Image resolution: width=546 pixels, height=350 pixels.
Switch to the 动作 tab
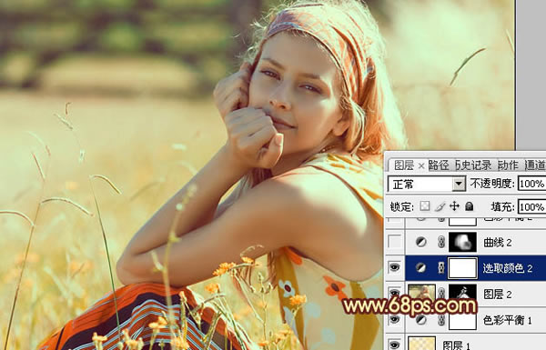coord(508,165)
